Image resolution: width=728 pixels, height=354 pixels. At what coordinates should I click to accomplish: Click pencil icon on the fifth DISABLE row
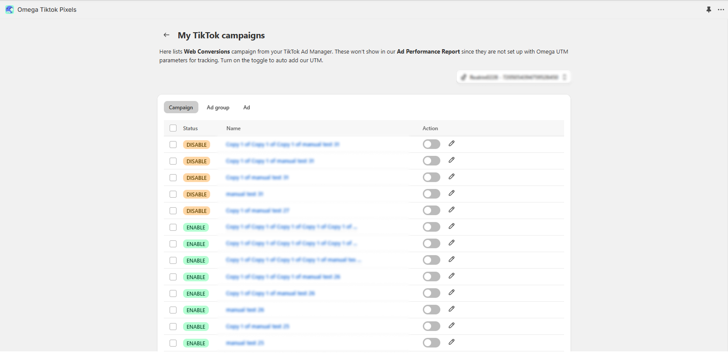pos(452,210)
